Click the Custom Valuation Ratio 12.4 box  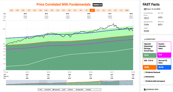tap(164, 49)
